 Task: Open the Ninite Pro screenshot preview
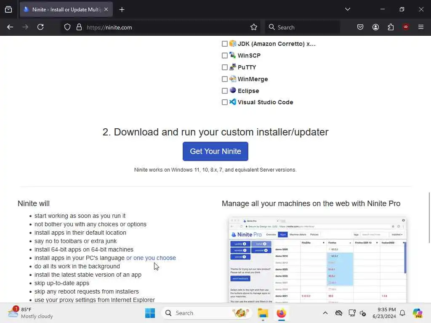click(317, 260)
